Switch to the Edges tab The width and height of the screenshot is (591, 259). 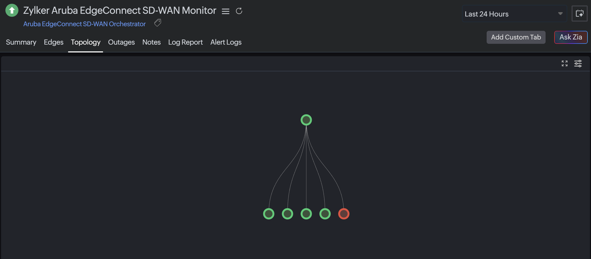tap(54, 42)
